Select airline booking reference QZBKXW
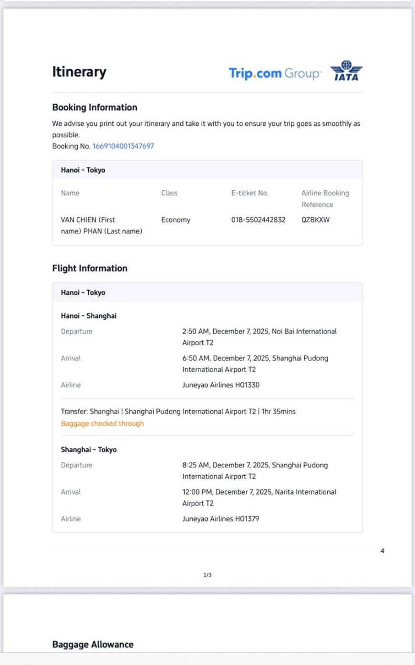The image size is (415, 665). 315,220
